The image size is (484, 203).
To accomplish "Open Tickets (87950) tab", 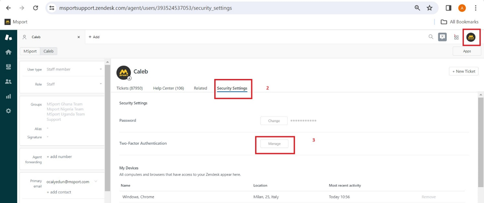I will [x=130, y=88].
